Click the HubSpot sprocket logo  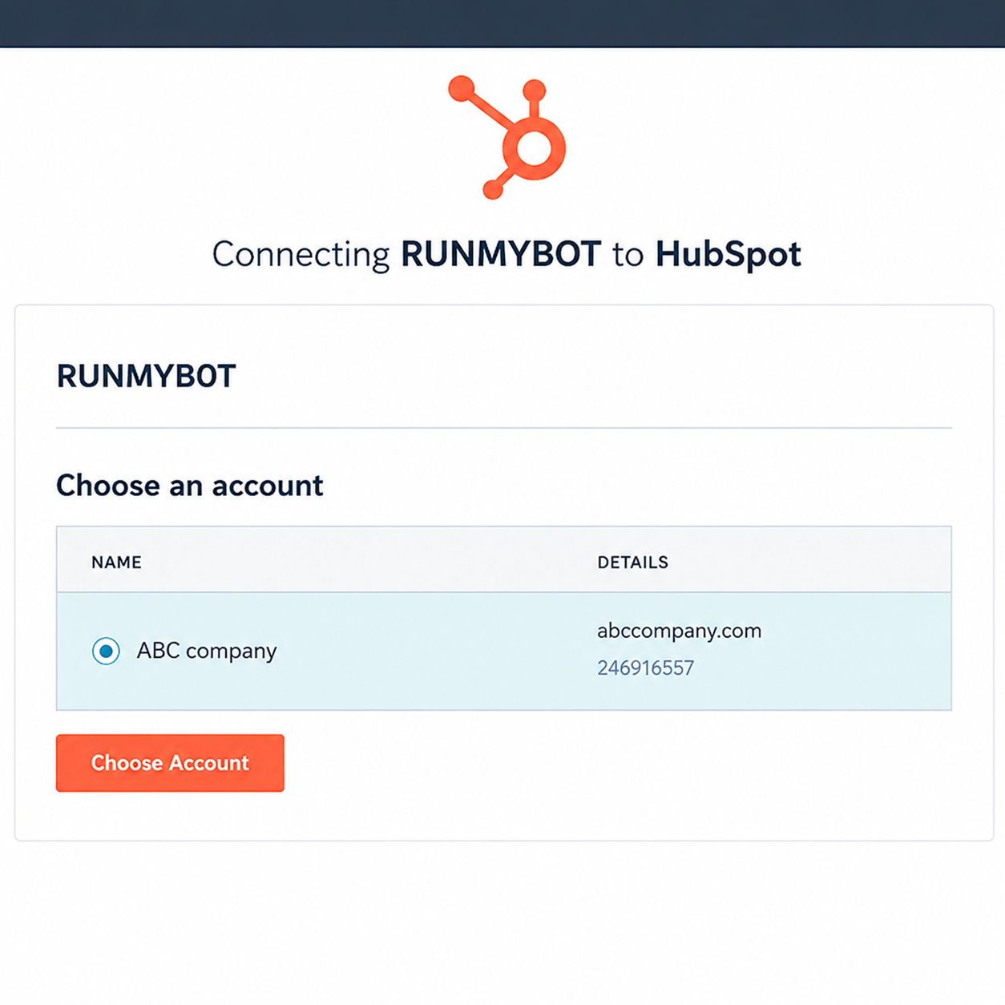507,137
